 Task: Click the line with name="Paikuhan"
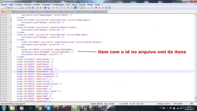47,49
